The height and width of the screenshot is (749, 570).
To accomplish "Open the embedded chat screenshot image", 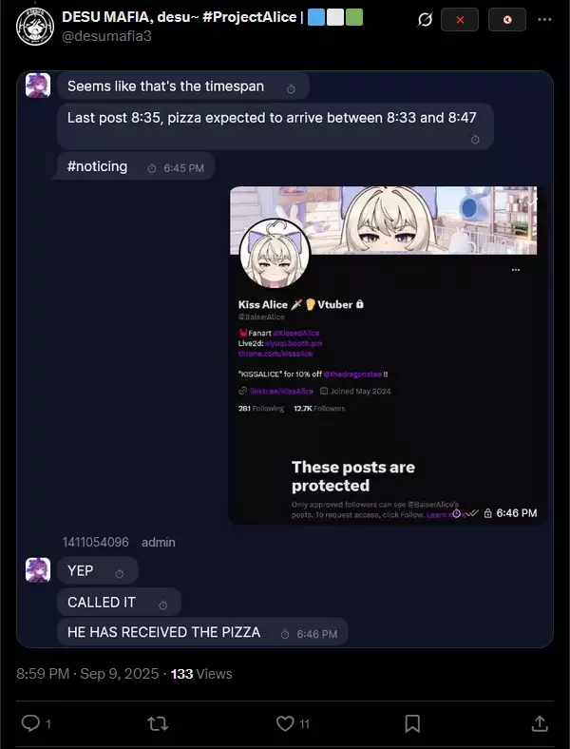I will click(x=285, y=359).
